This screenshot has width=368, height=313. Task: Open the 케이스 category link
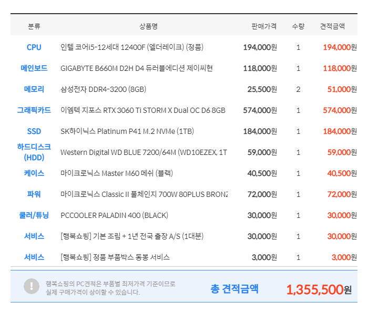click(x=34, y=173)
